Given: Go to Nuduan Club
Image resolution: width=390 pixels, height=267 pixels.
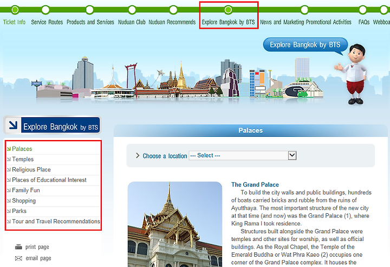Looking at the screenshot, I should pyautogui.click(x=132, y=22).
